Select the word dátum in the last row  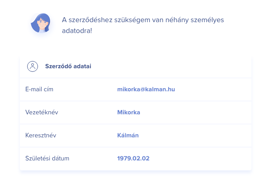61,158
